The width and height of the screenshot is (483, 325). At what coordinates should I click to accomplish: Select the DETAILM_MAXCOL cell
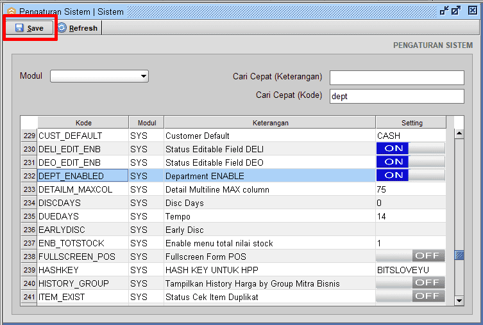83,189
